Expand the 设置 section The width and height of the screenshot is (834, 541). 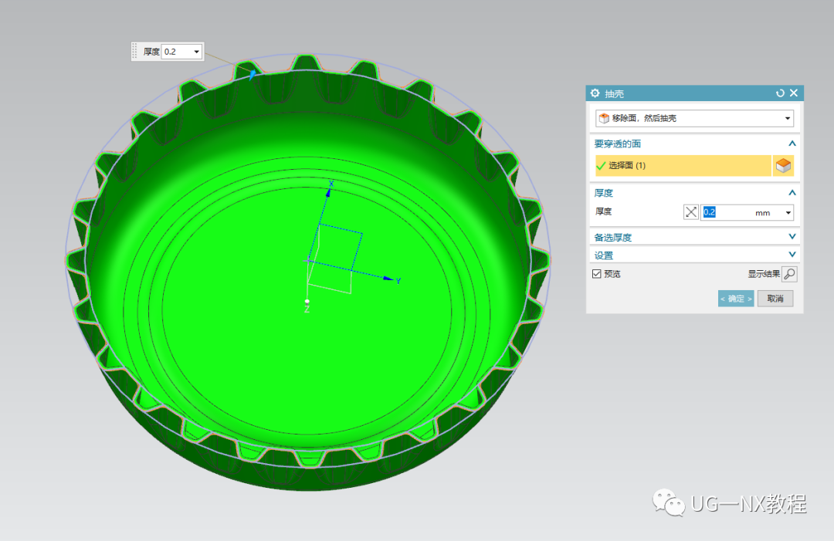click(x=792, y=255)
